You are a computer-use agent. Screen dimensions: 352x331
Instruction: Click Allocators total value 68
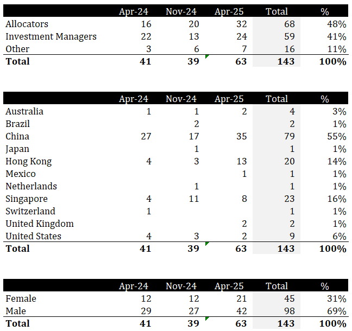point(290,24)
